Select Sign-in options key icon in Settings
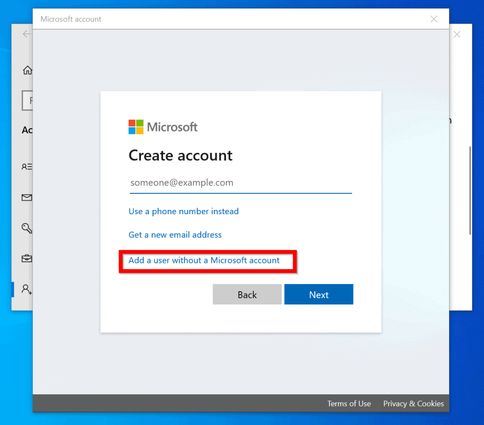Image resolution: width=484 pixels, height=425 pixels. pyautogui.click(x=27, y=228)
